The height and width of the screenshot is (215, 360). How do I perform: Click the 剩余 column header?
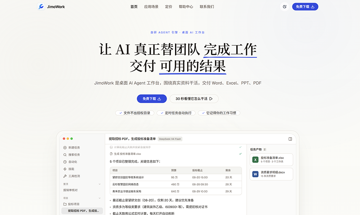point(228,170)
